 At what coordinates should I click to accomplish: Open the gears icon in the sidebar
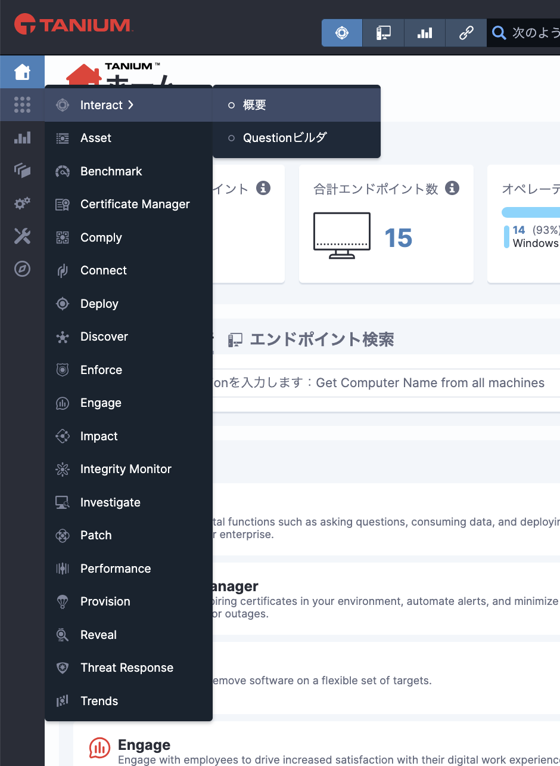click(22, 203)
